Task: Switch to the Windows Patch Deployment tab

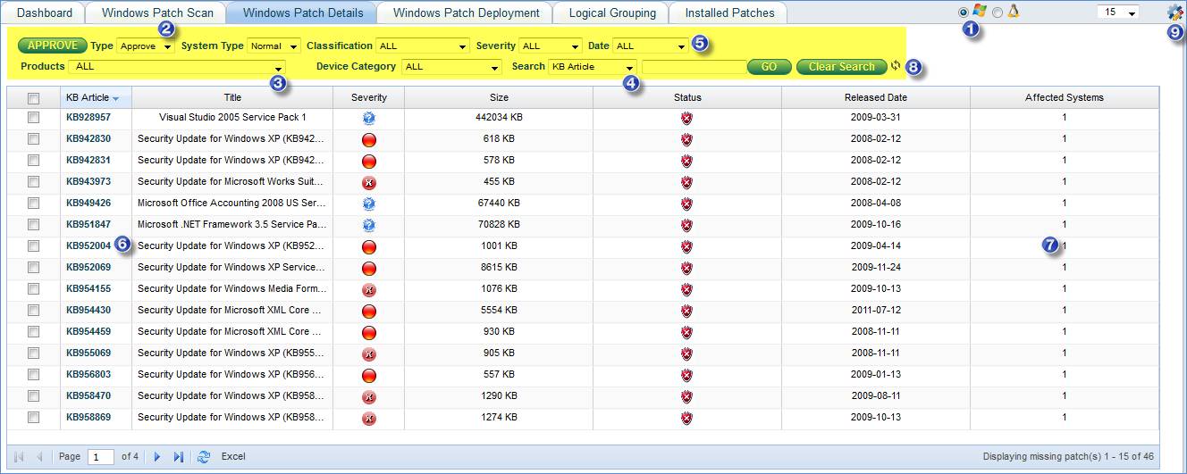Action: (x=466, y=12)
